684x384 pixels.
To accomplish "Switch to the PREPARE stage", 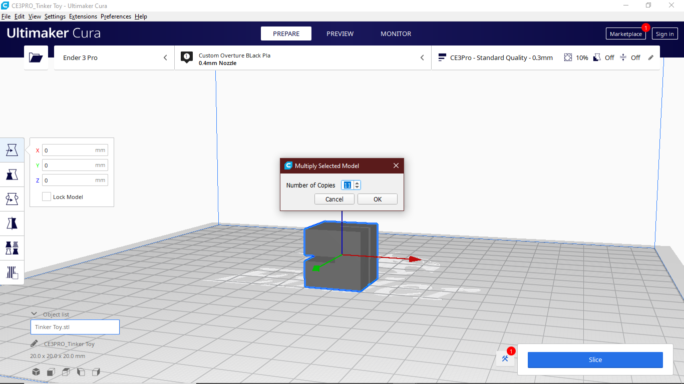I will coord(286,33).
